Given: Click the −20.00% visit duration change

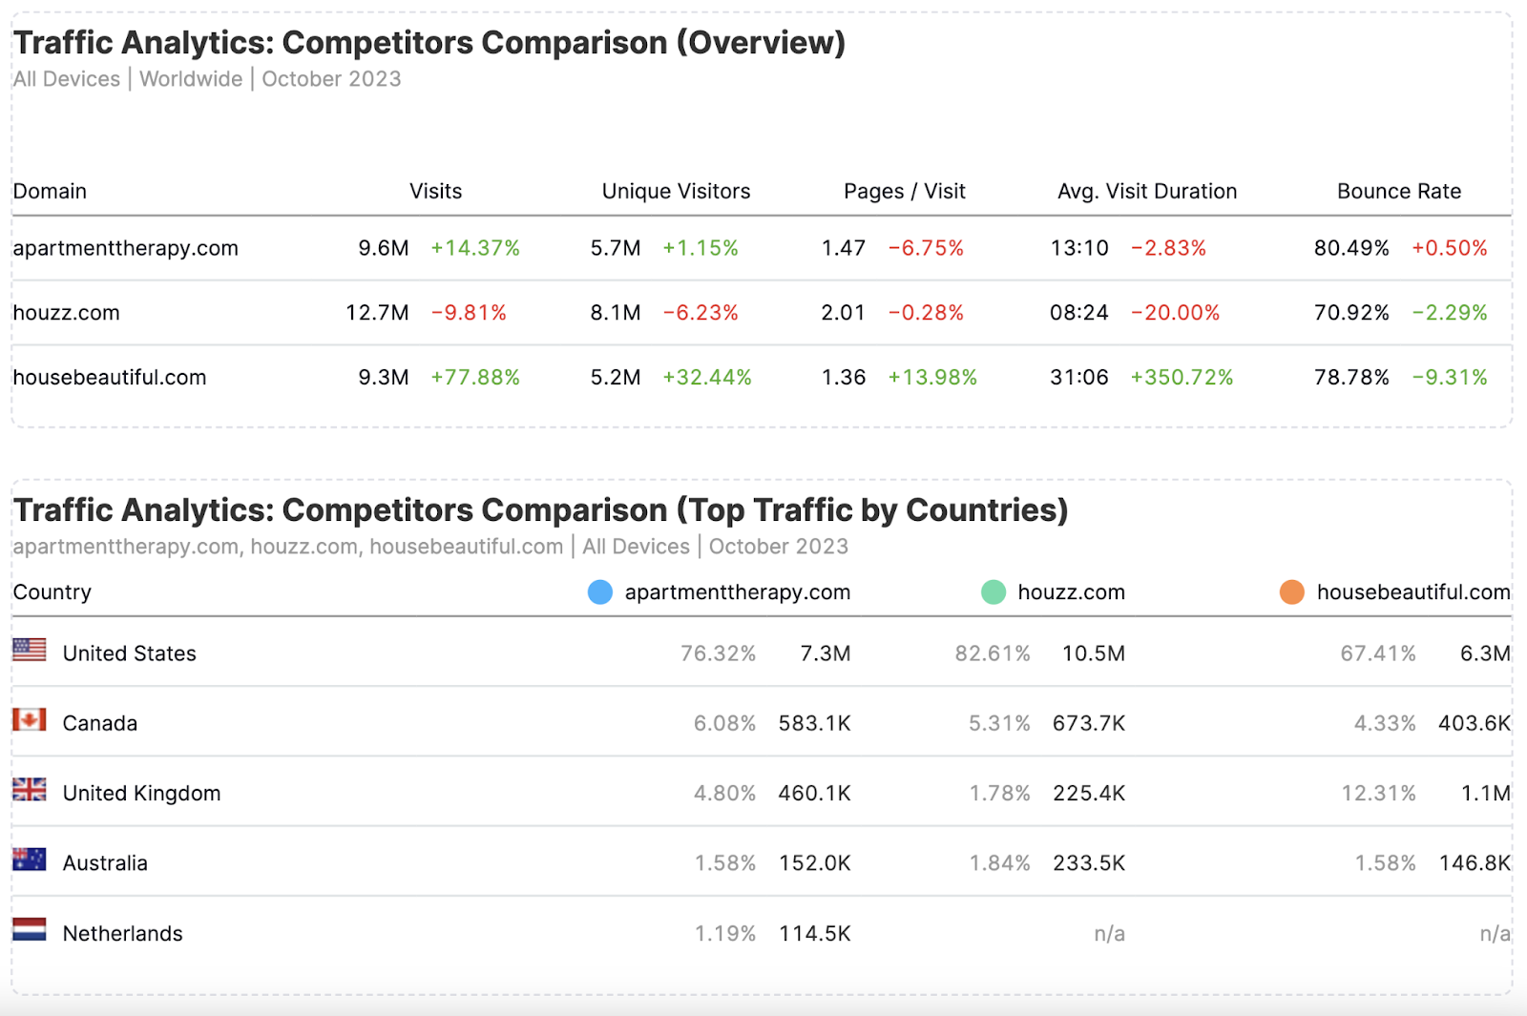Looking at the screenshot, I should [1175, 313].
